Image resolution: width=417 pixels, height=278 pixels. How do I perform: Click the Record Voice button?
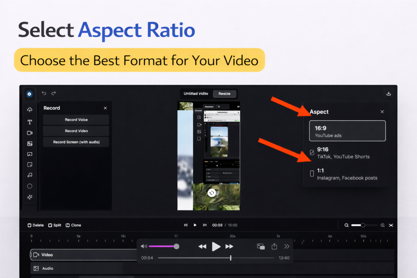(76, 120)
